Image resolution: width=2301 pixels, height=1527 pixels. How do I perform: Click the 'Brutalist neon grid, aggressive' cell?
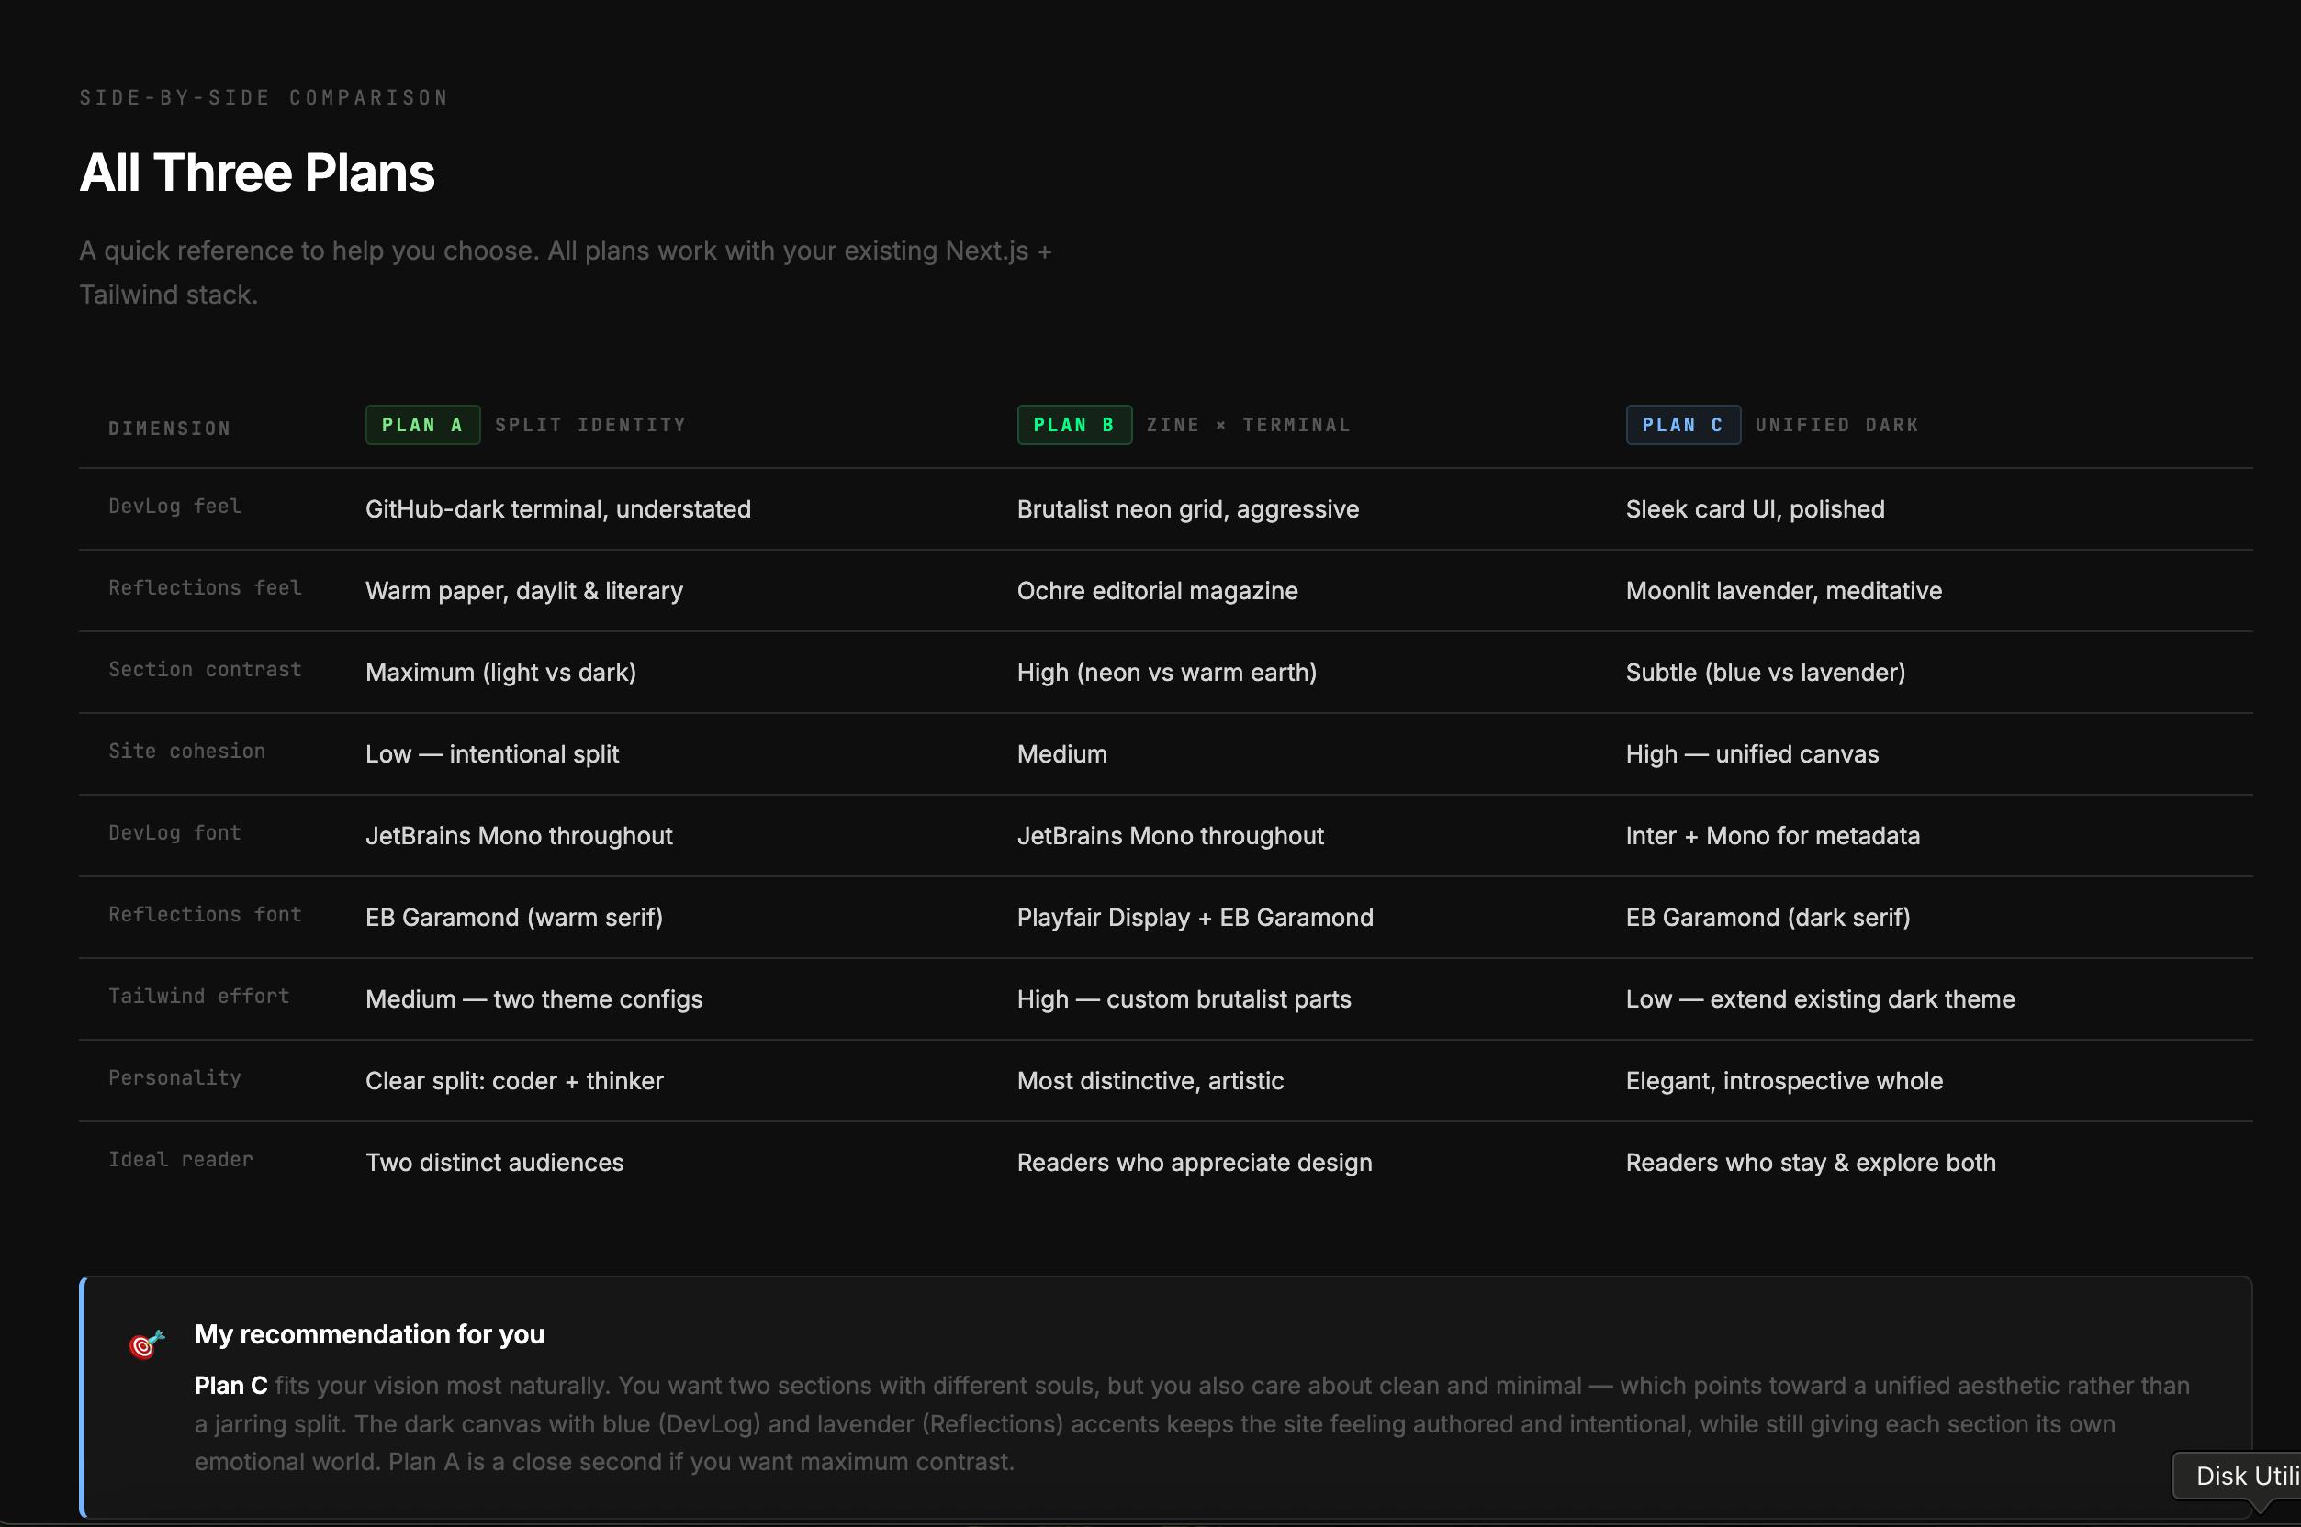click(x=1186, y=509)
